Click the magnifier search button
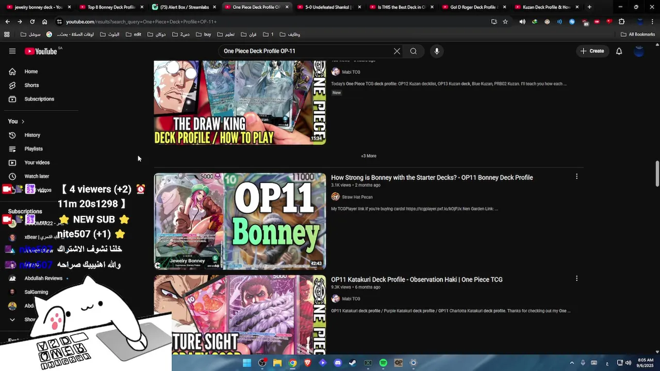Screen dimensions: 660x371 [x=414, y=51]
